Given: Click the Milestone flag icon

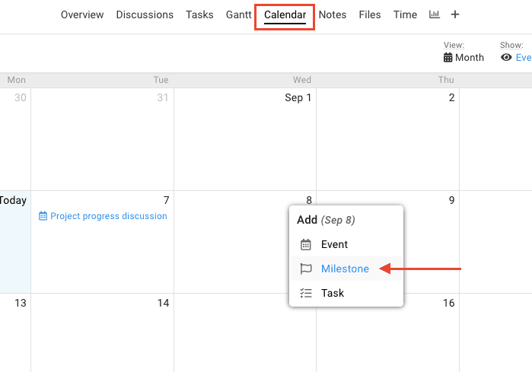Looking at the screenshot, I should coord(306,269).
